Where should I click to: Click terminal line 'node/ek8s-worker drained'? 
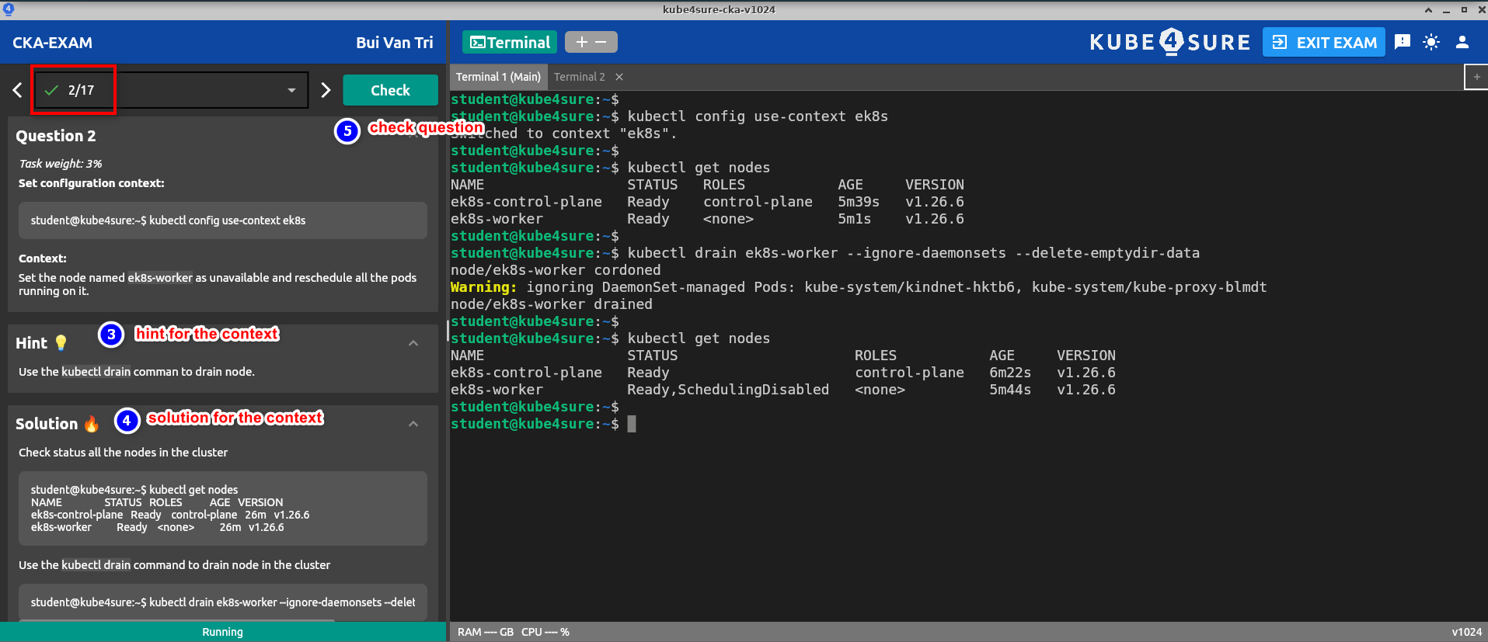552,304
